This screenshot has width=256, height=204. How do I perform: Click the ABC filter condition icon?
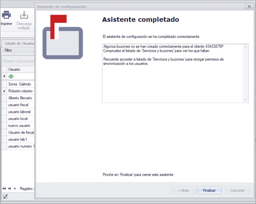click(11, 76)
